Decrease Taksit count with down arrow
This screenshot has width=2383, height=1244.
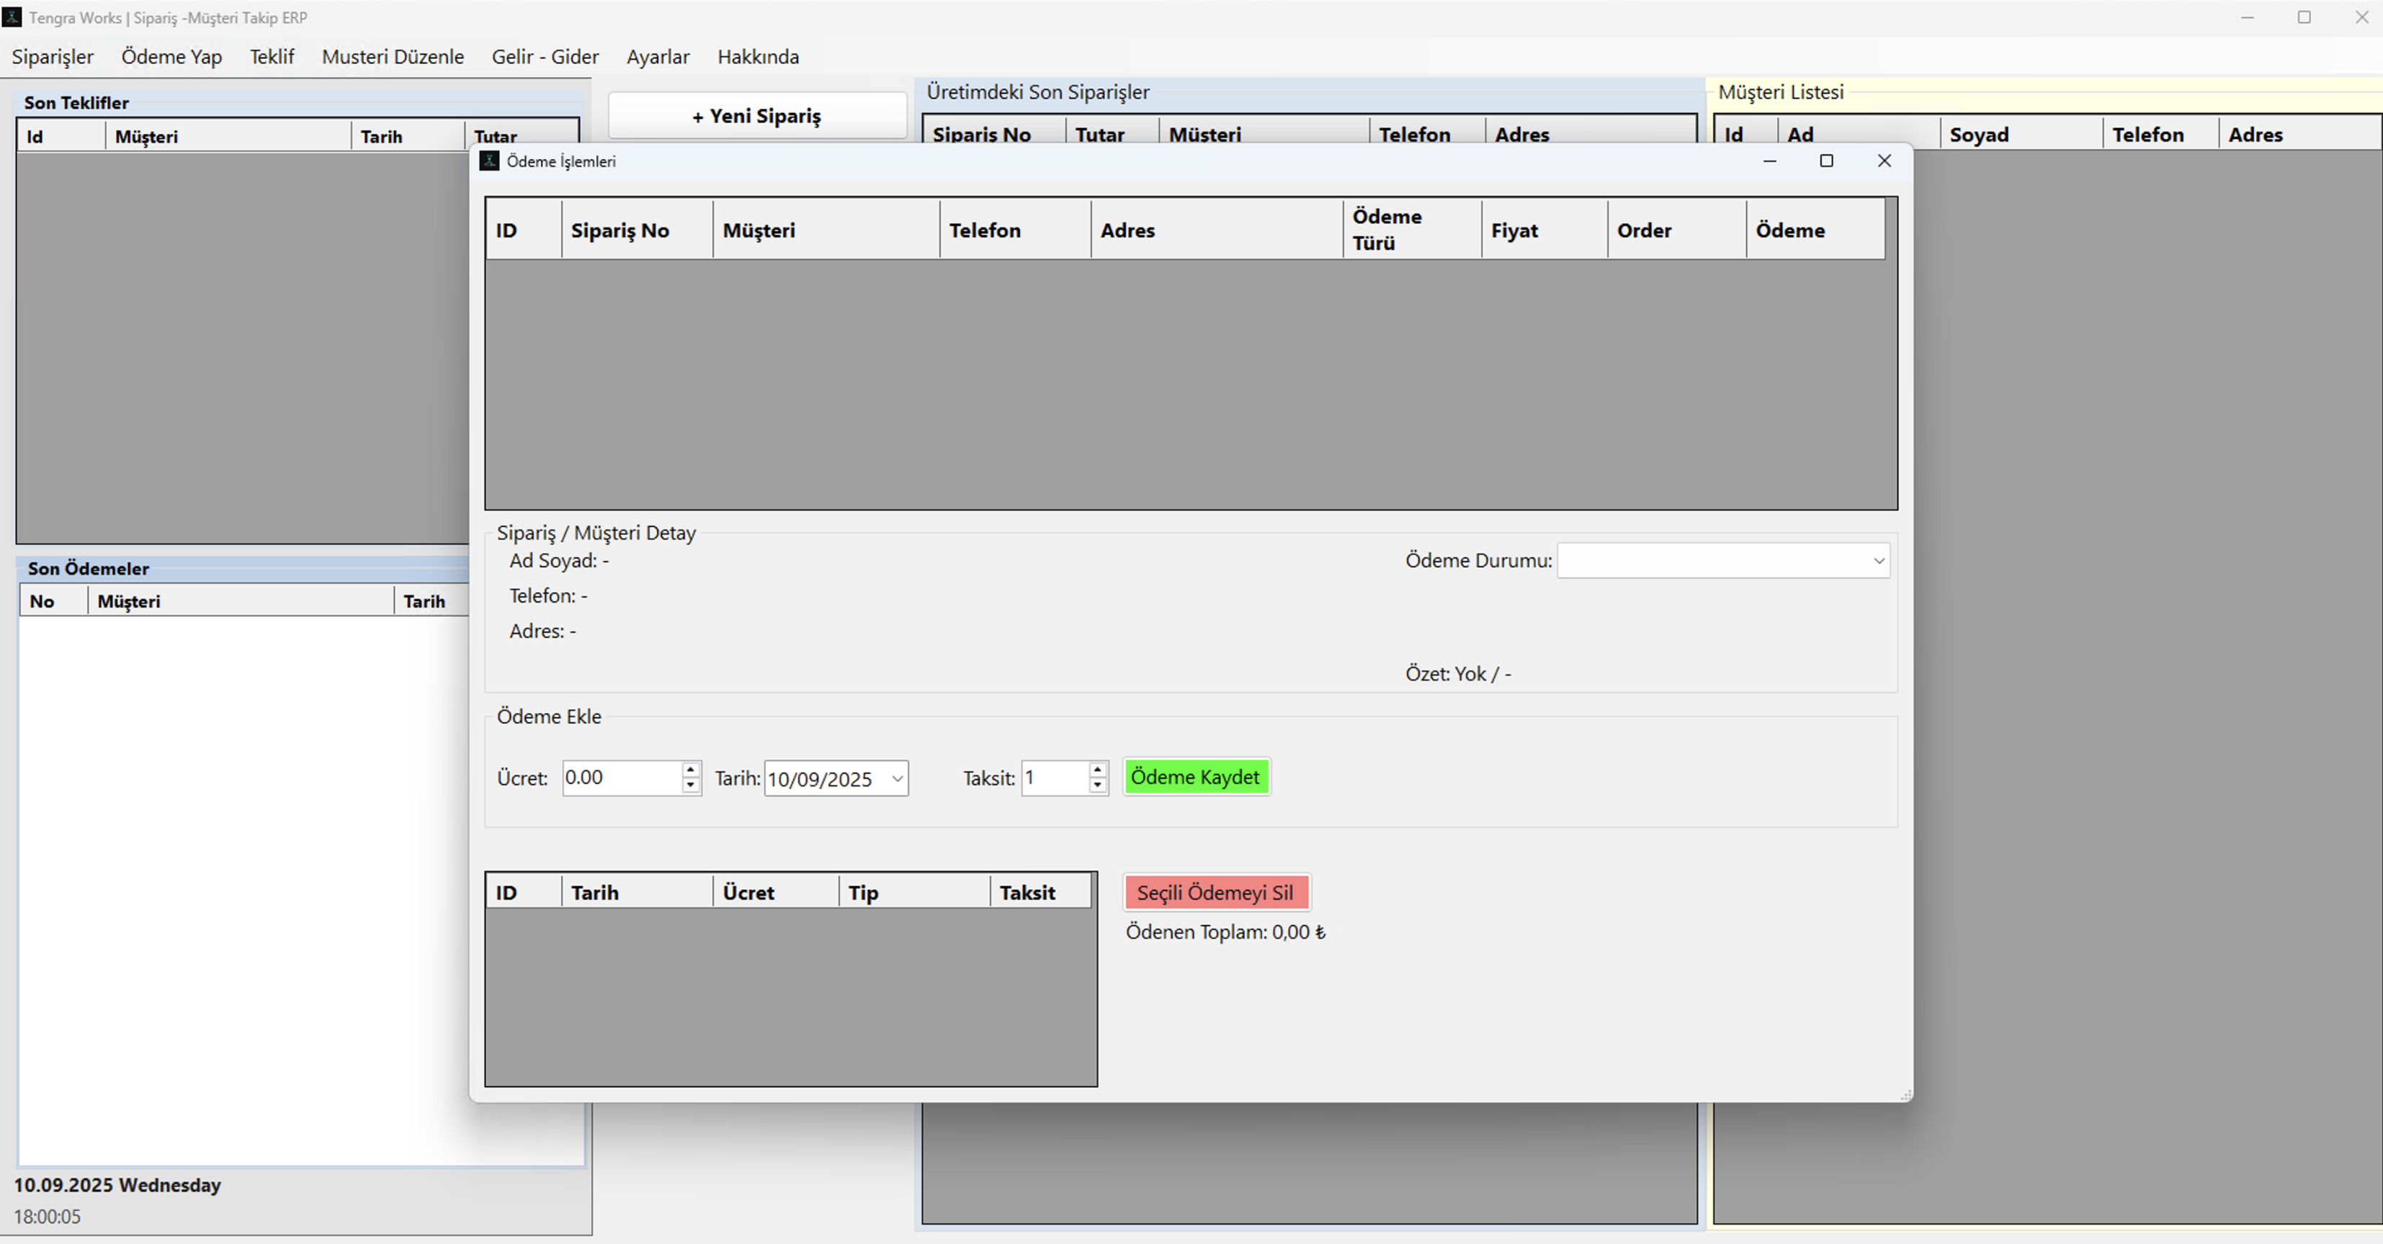(1097, 785)
